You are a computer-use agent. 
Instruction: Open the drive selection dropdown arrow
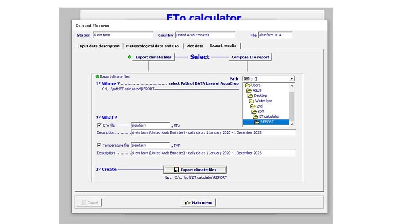[x=291, y=79]
